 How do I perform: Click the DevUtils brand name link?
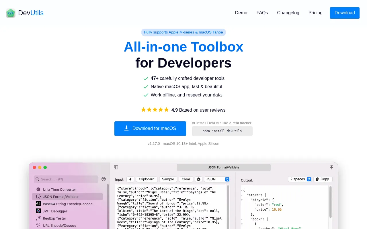31,13
